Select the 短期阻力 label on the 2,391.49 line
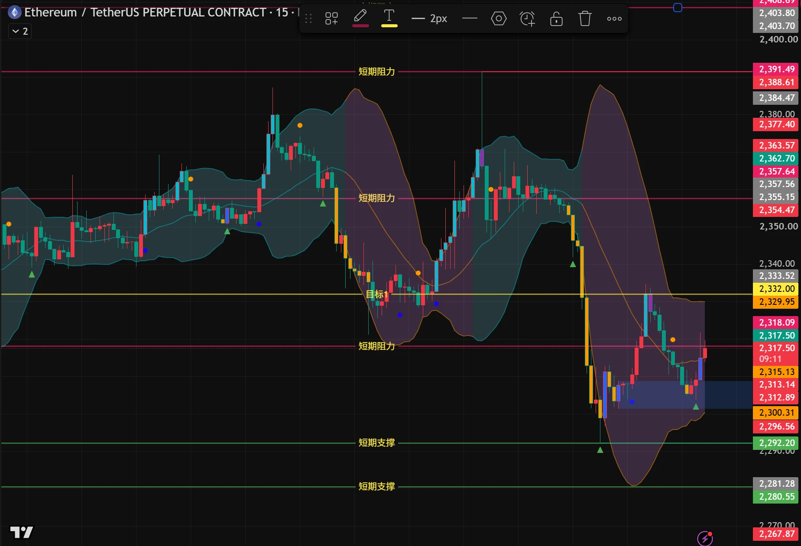Image resolution: width=801 pixels, height=546 pixels. pyautogui.click(x=376, y=71)
